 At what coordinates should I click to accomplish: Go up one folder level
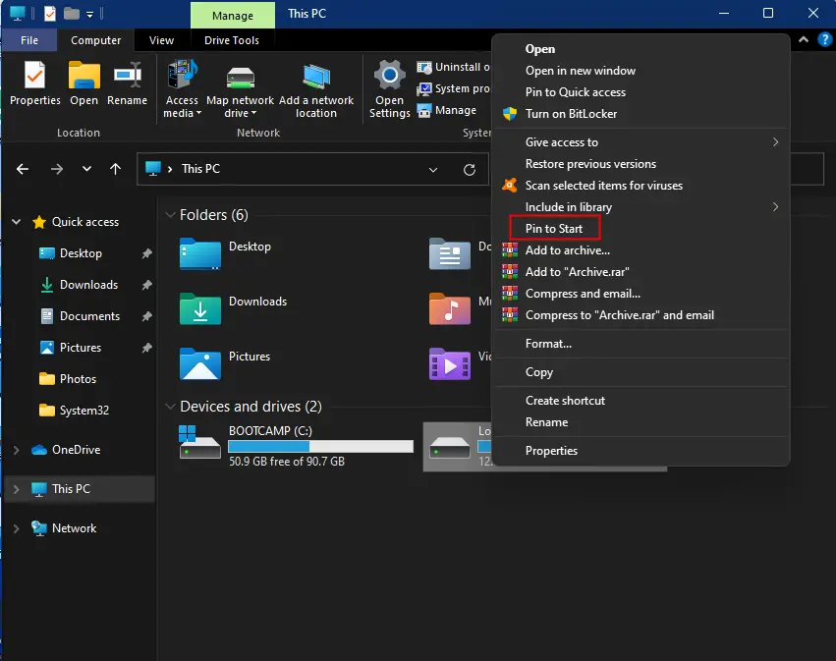coord(115,170)
